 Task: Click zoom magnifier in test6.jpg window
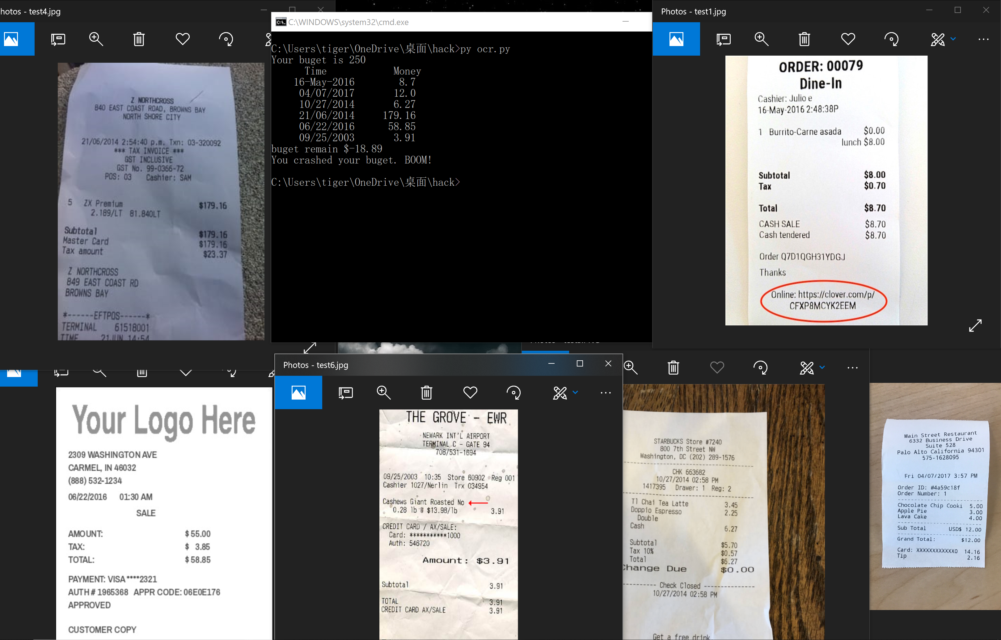(x=383, y=392)
